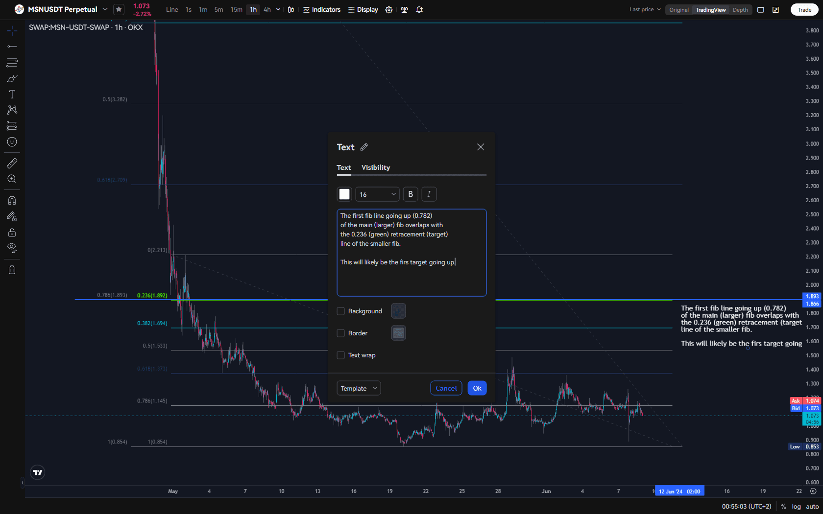Open the Background color swatch

(x=399, y=311)
